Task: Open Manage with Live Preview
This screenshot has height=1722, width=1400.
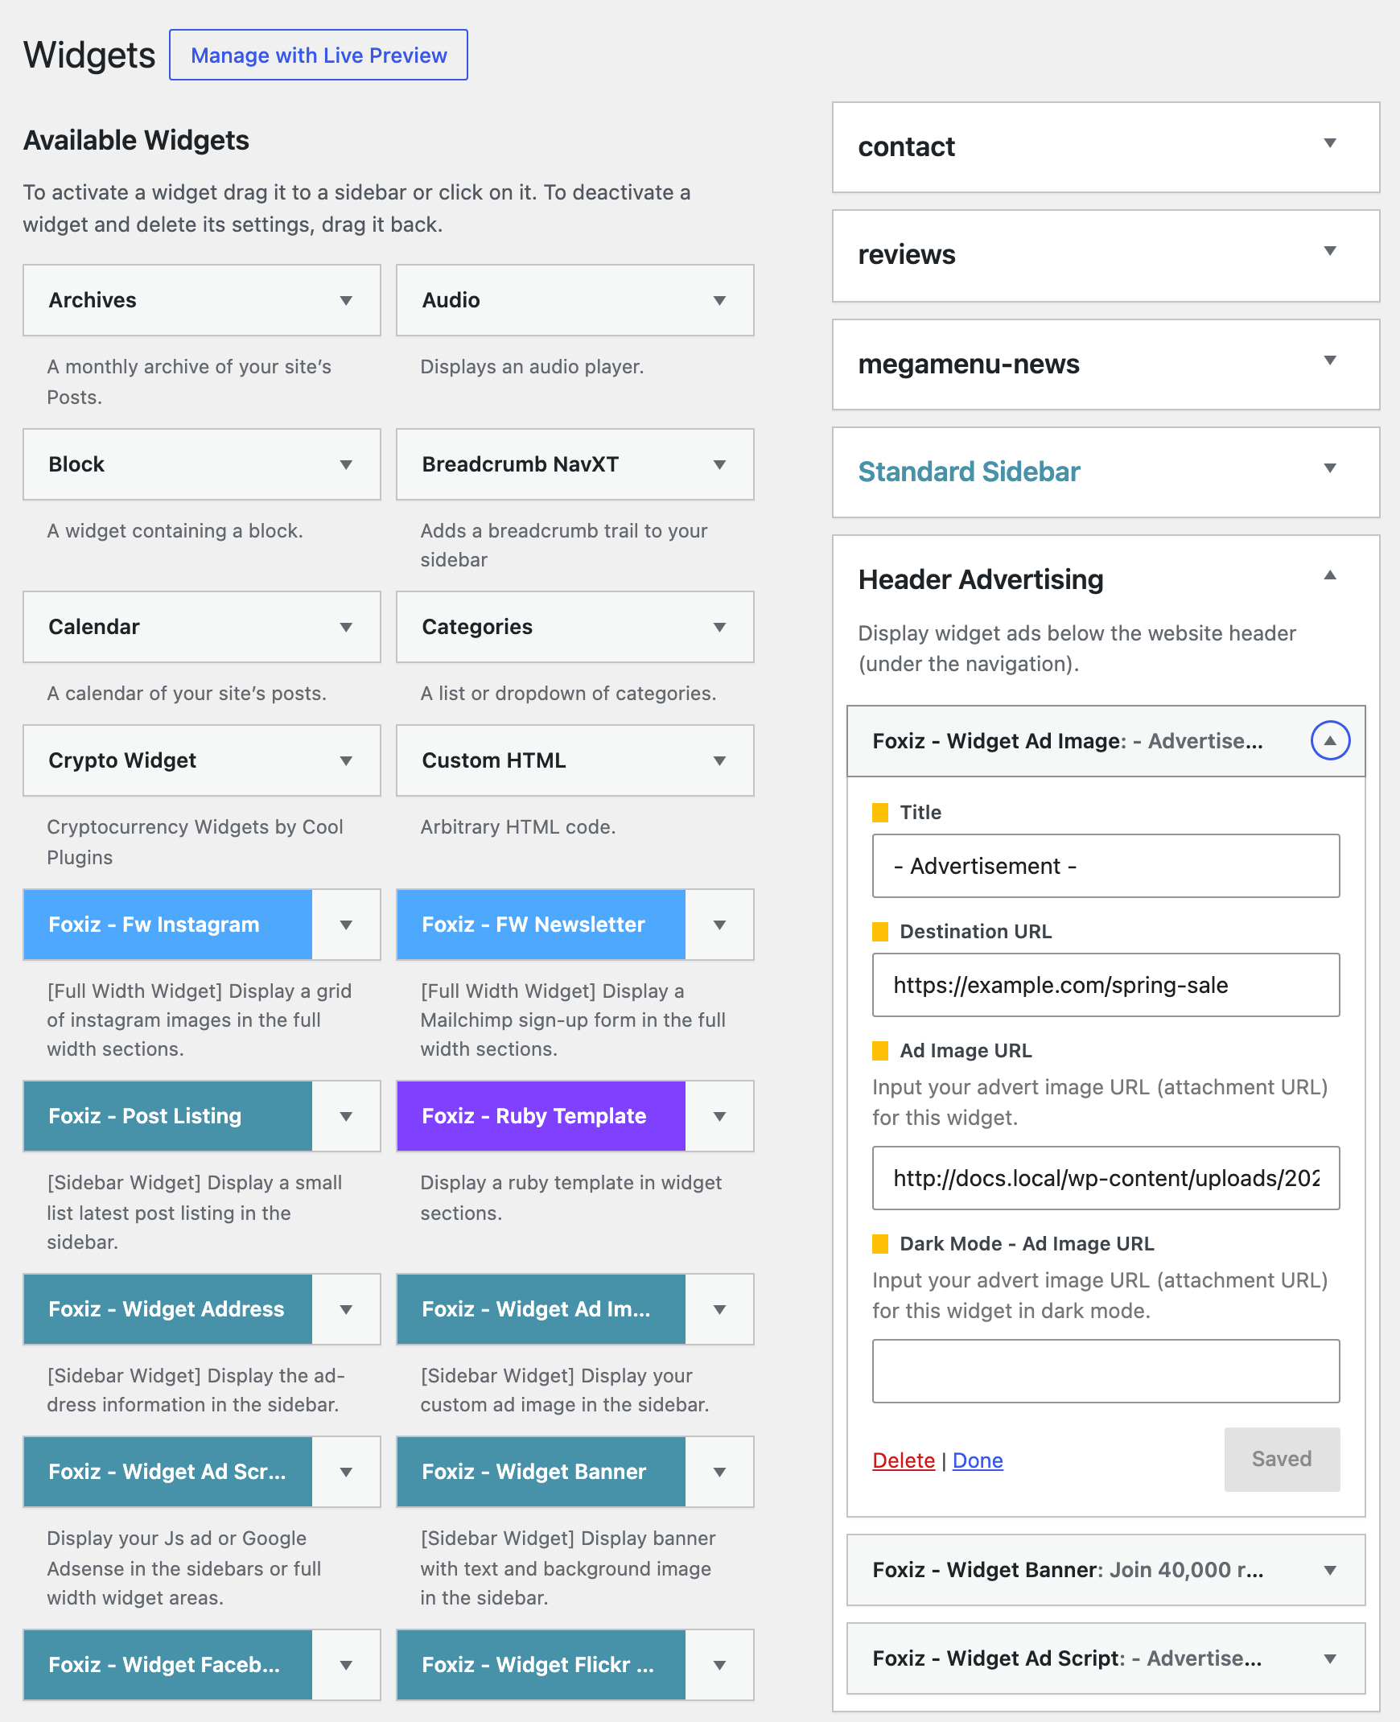Action: tap(318, 55)
